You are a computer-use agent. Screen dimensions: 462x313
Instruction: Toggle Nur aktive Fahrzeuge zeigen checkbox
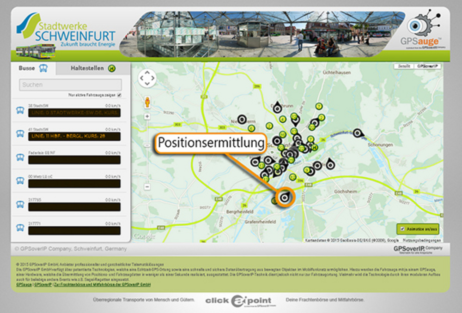tap(119, 95)
